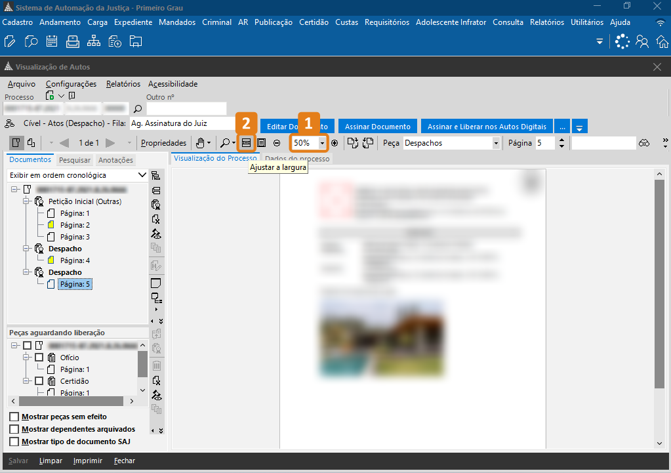Switch to the Dados do processo tab
This screenshot has width=671, height=473.
point(297,158)
